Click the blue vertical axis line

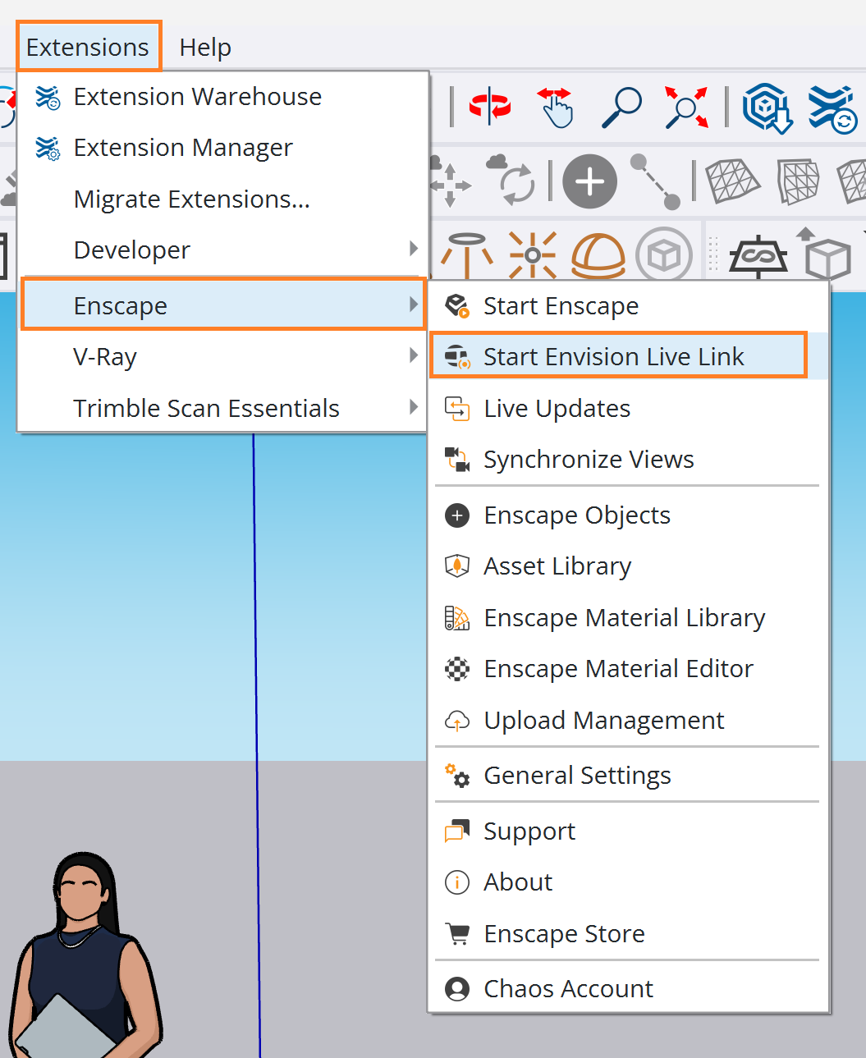coord(256,745)
